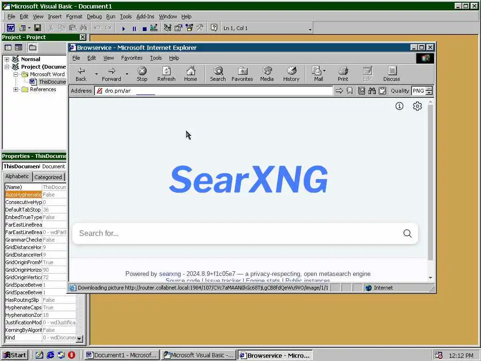Select the HyphenateCaps property row

click(x=40, y=307)
